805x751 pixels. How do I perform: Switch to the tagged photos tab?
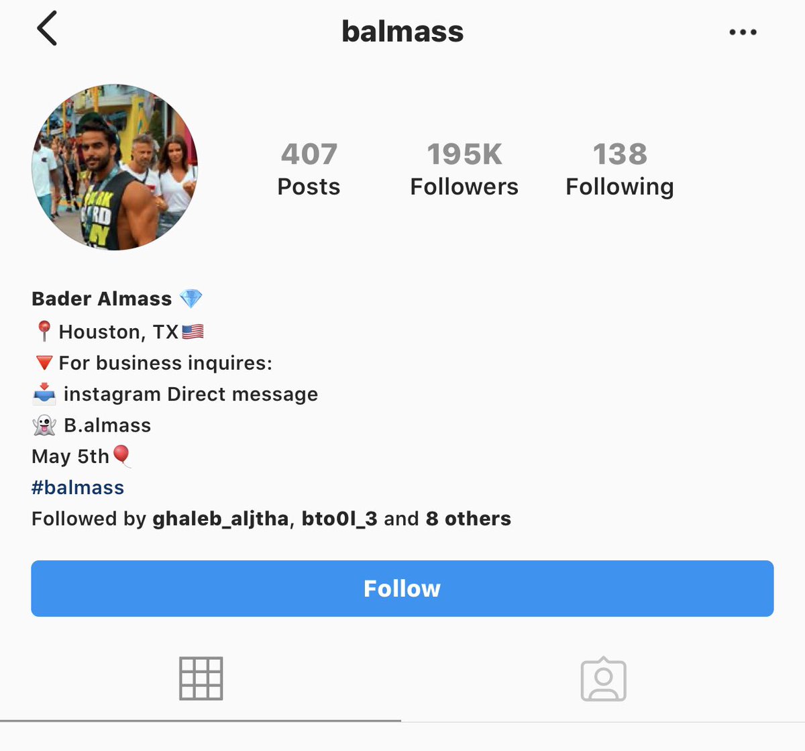pos(603,679)
